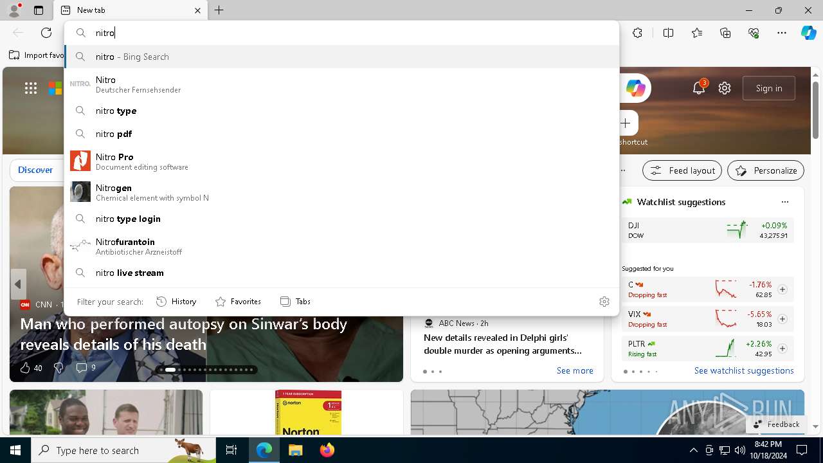823x463 pixels.
Task: Open Feed layout options
Action: (682, 170)
